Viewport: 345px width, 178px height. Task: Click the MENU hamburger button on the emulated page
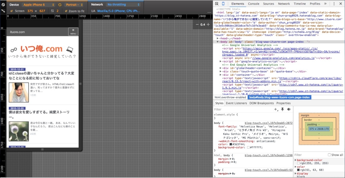pos(73,32)
